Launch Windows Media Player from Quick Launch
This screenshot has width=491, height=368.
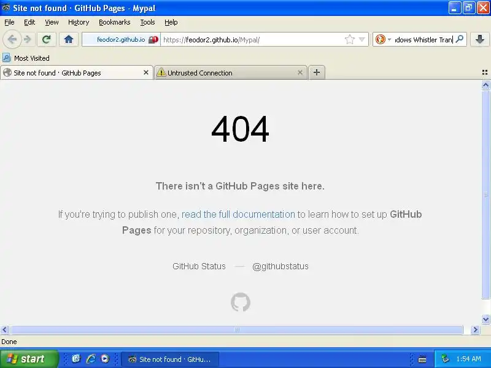[x=105, y=359]
